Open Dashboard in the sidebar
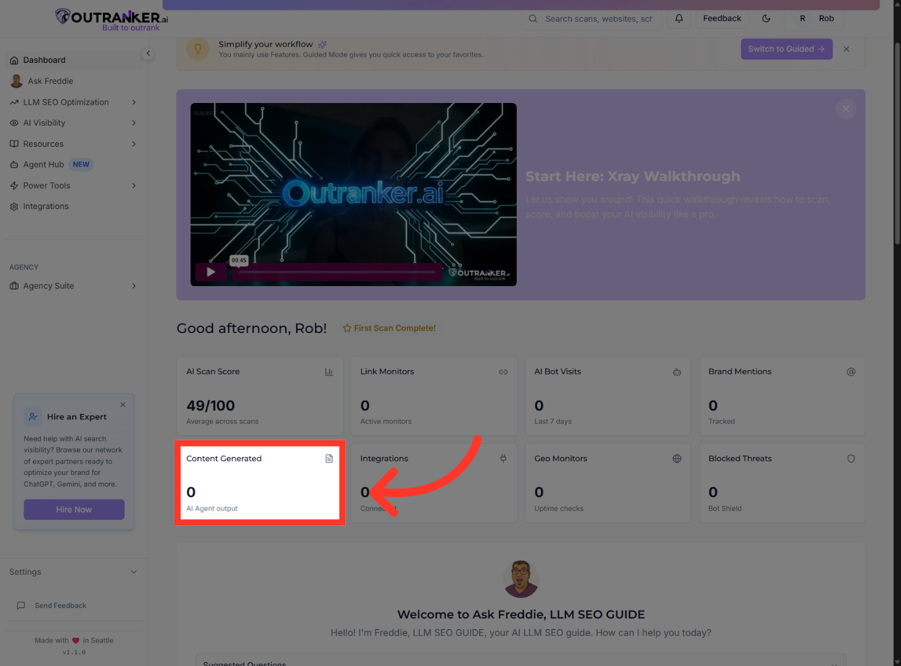The image size is (901, 666). tap(75, 60)
